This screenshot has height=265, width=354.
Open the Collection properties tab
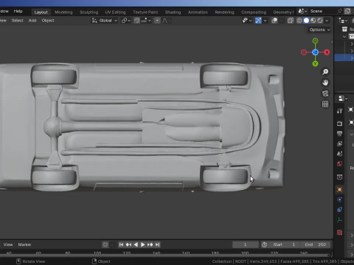click(x=340, y=177)
